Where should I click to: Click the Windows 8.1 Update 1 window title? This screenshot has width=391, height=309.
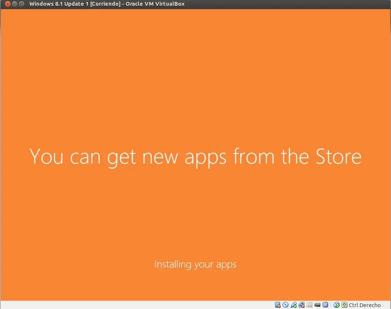107,4
